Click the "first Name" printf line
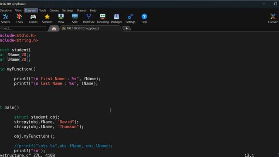 coord(57,78)
